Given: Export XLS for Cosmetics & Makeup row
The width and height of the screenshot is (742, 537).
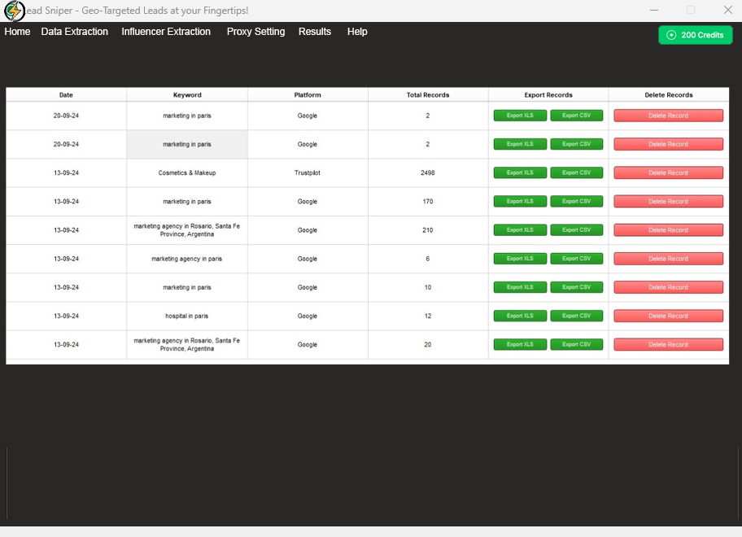Looking at the screenshot, I should pyautogui.click(x=520, y=172).
